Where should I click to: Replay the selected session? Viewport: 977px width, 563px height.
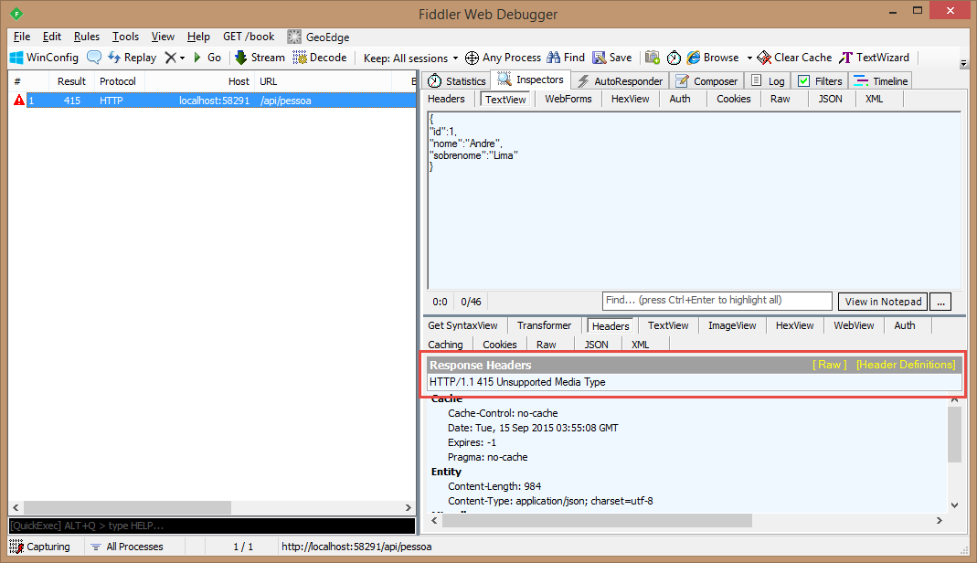(132, 58)
